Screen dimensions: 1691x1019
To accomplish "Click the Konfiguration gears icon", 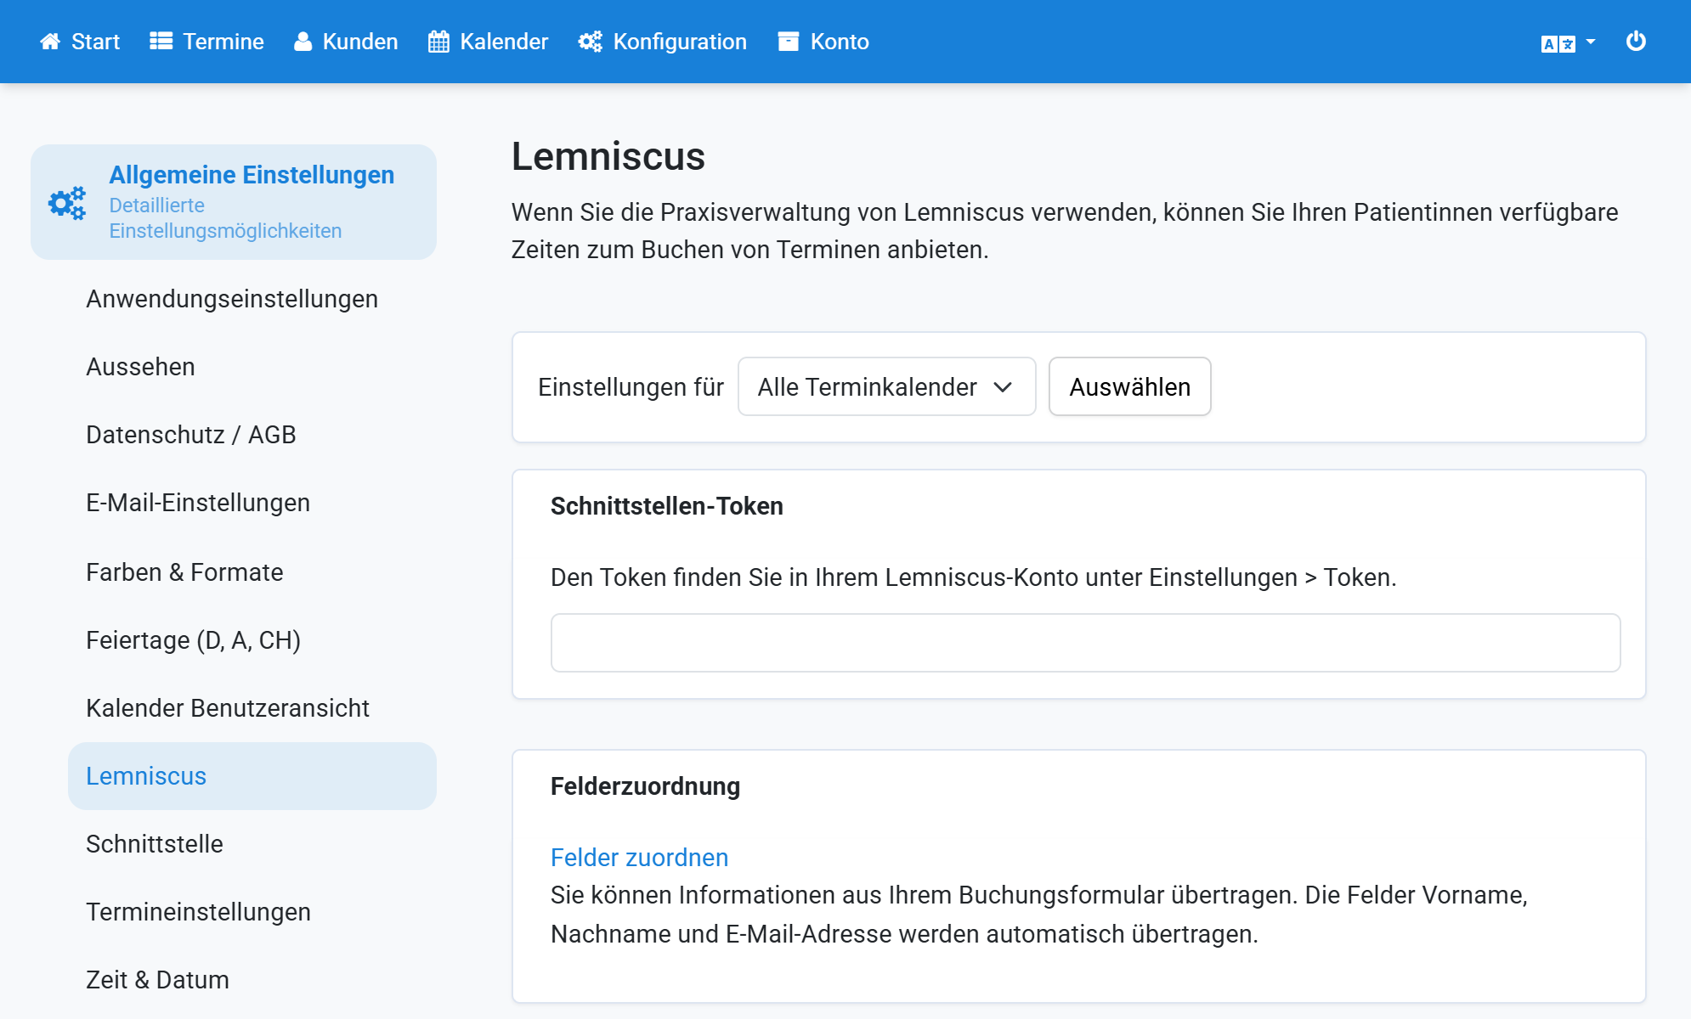I will pyautogui.click(x=591, y=42).
